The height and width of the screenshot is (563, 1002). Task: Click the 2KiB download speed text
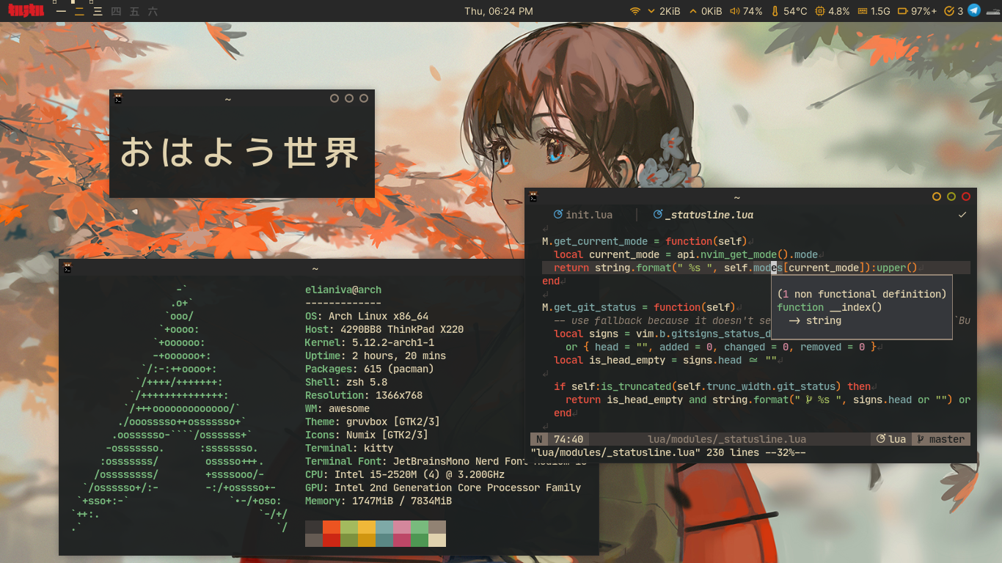[670, 11]
